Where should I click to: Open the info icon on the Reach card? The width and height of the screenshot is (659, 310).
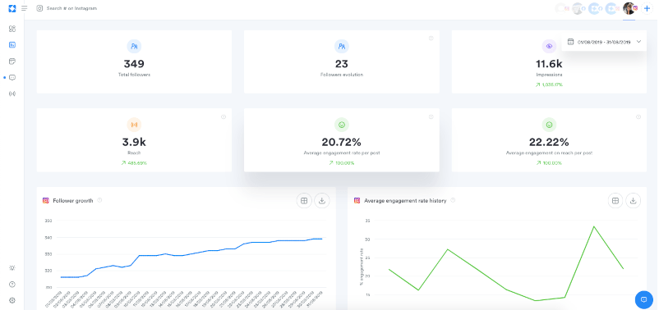(x=224, y=116)
